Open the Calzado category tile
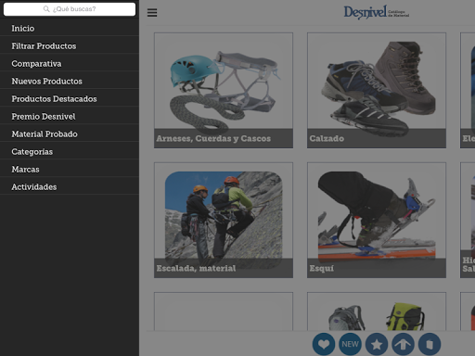The image size is (475, 356). (377, 90)
